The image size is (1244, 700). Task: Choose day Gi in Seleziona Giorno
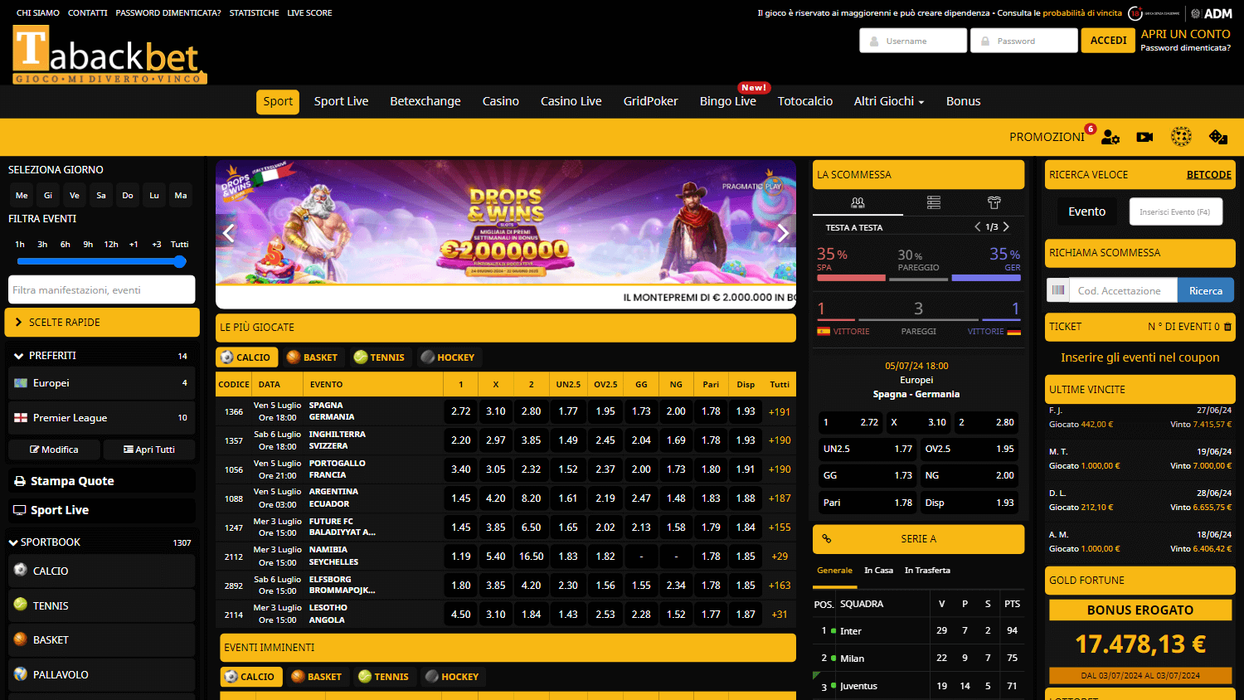(x=48, y=196)
